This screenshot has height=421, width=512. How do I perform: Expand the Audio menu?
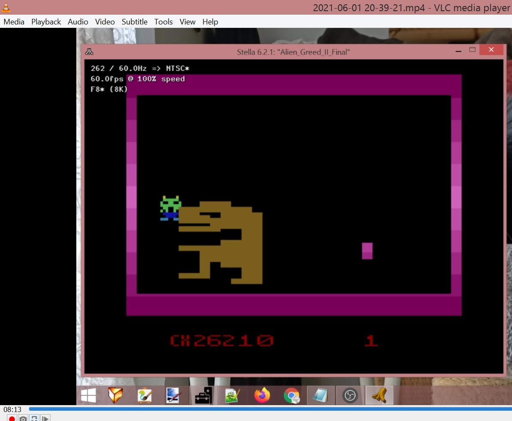pyautogui.click(x=78, y=22)
